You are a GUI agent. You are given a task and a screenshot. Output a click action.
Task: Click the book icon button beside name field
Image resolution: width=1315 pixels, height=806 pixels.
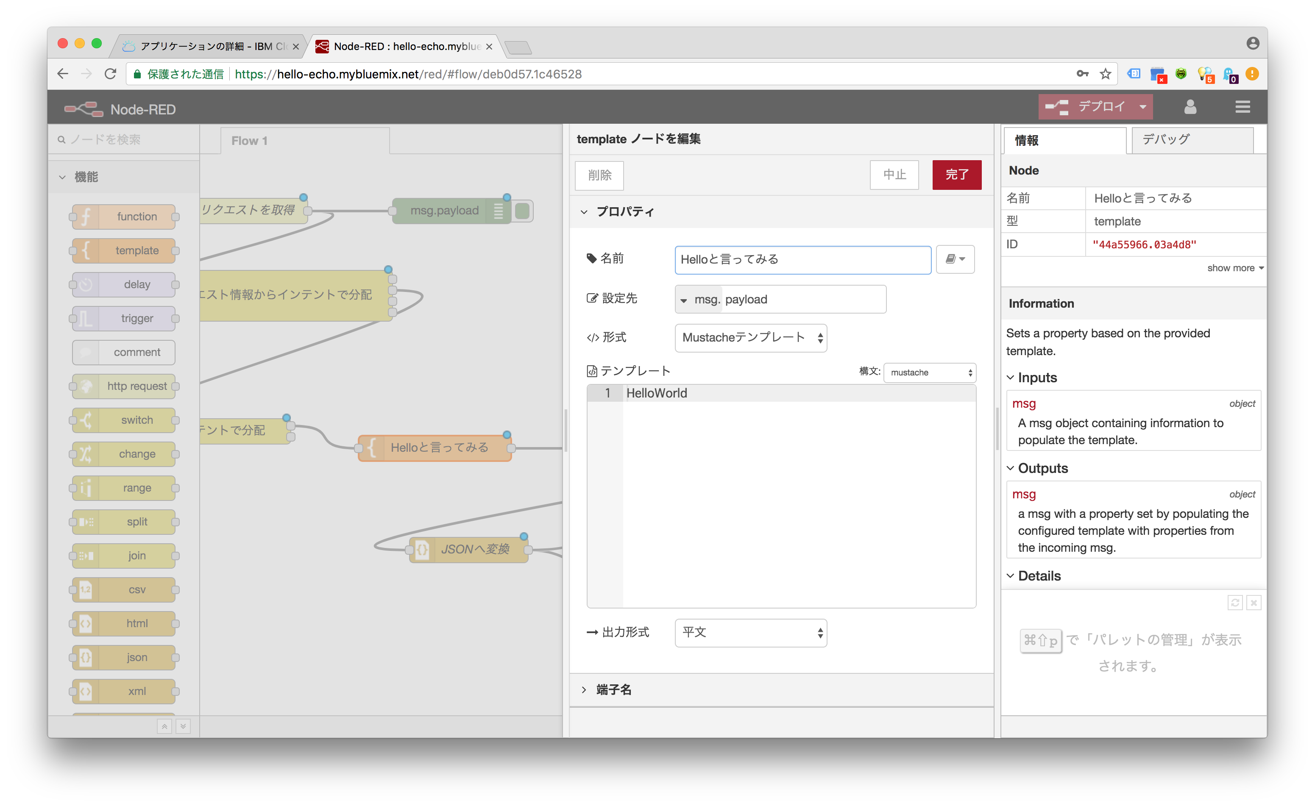tap(955, 259)
